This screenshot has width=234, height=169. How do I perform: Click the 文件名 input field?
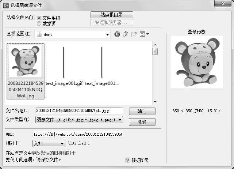coord(79,111)
